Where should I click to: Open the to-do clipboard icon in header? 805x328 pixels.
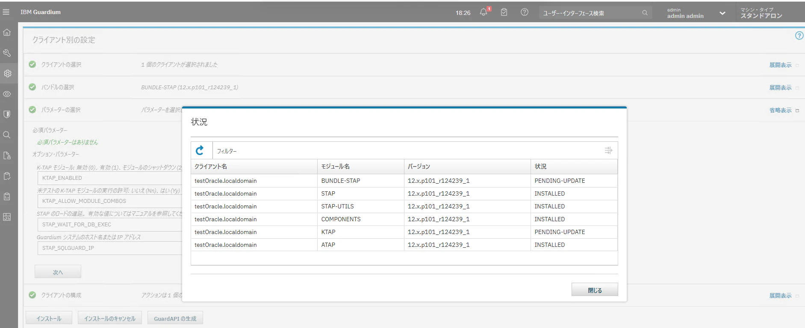click(x=504, y=12)
